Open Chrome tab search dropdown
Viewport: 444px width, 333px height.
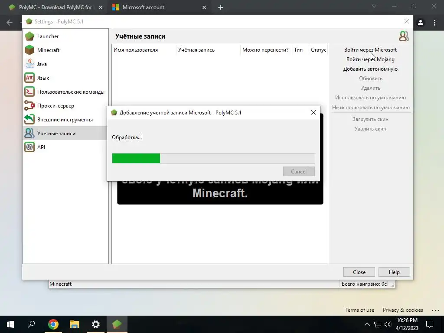[374, 6]
